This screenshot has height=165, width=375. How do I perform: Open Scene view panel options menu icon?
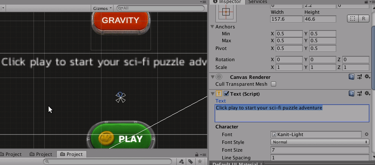coord(203,2)
